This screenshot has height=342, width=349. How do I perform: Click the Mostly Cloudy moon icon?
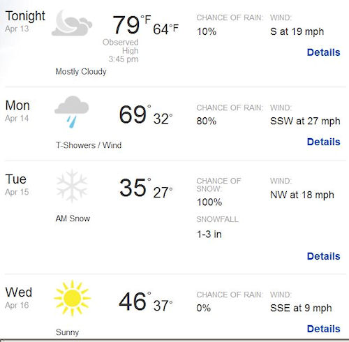click(72, 23)
